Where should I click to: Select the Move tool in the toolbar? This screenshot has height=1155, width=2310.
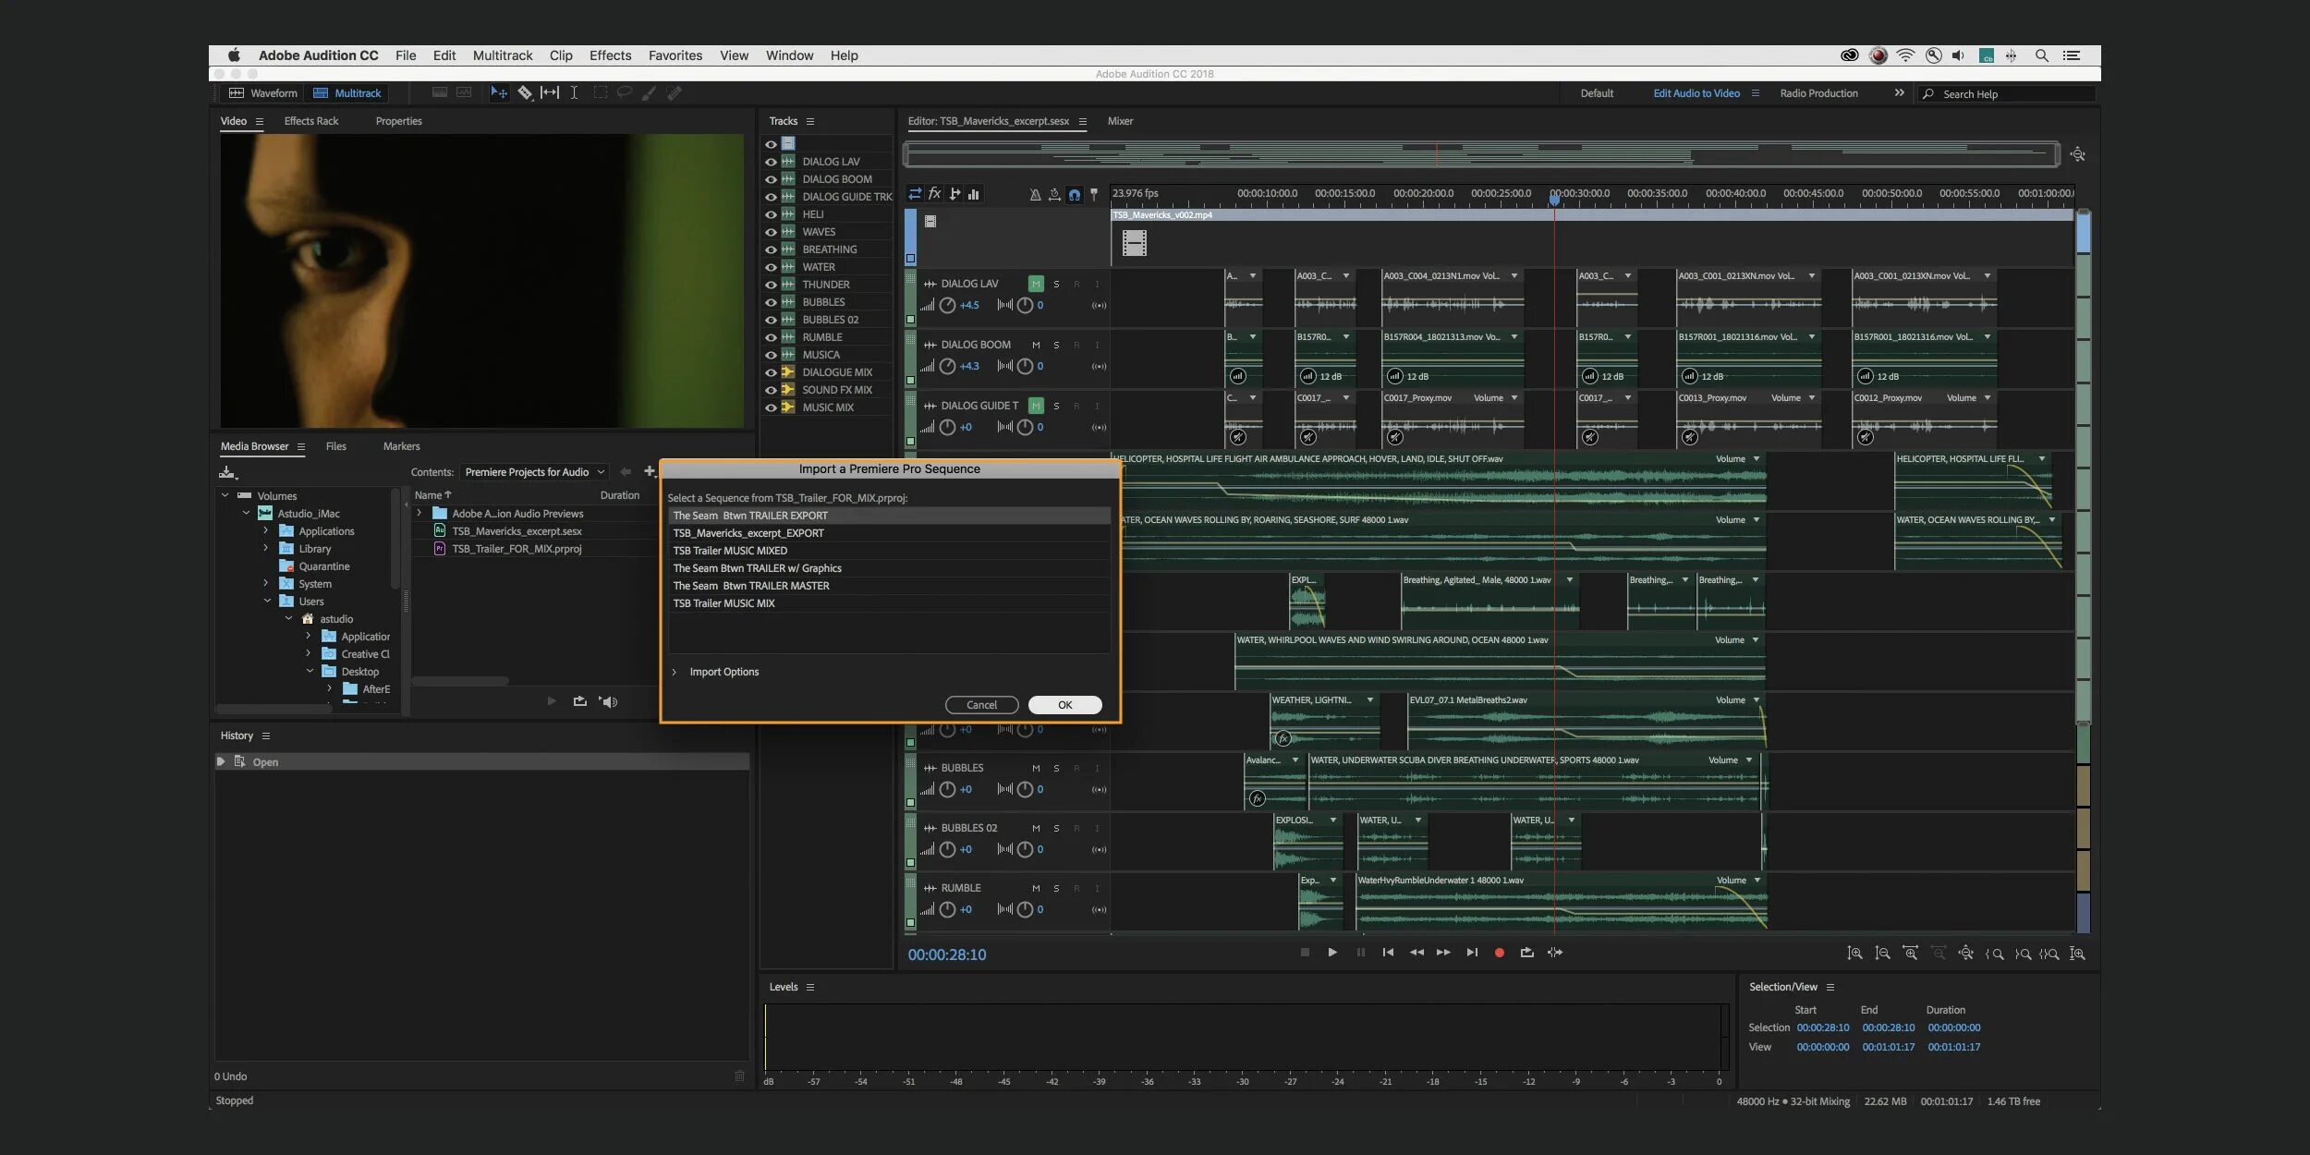coord(499,92)
